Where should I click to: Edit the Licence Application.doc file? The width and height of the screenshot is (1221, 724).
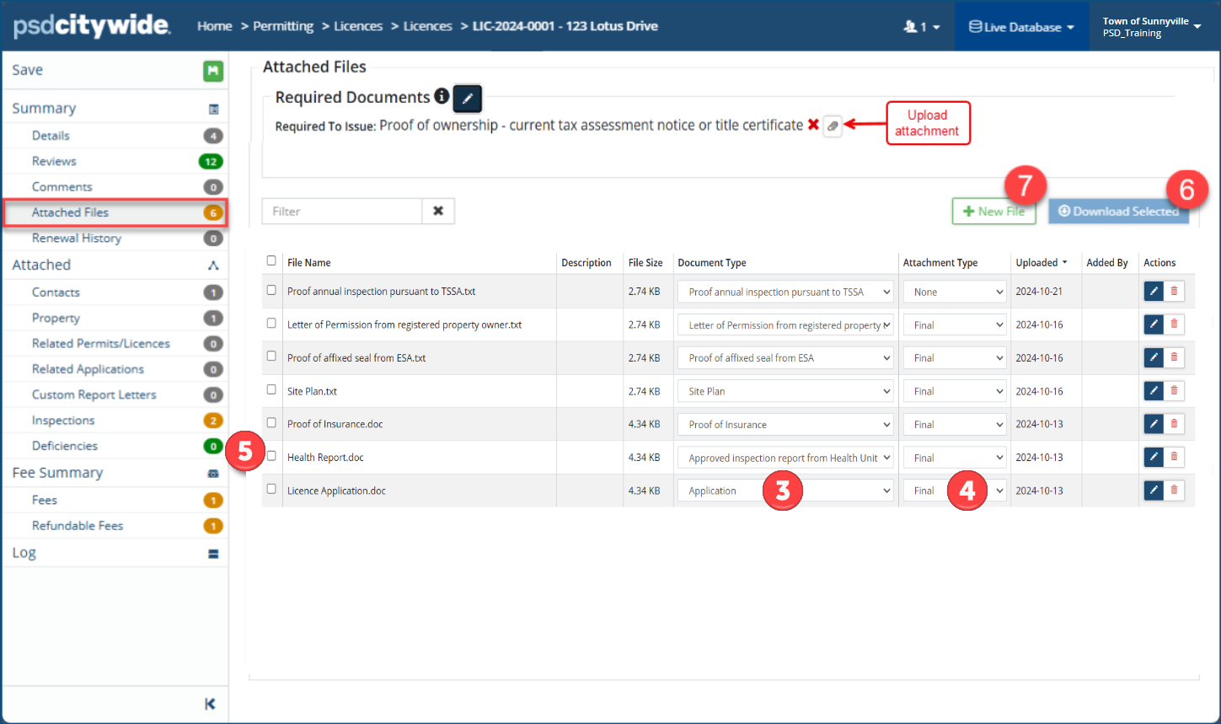[x=1154, y=490]
